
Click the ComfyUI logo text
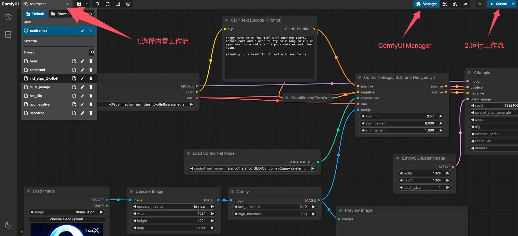[x=10, y=4]
